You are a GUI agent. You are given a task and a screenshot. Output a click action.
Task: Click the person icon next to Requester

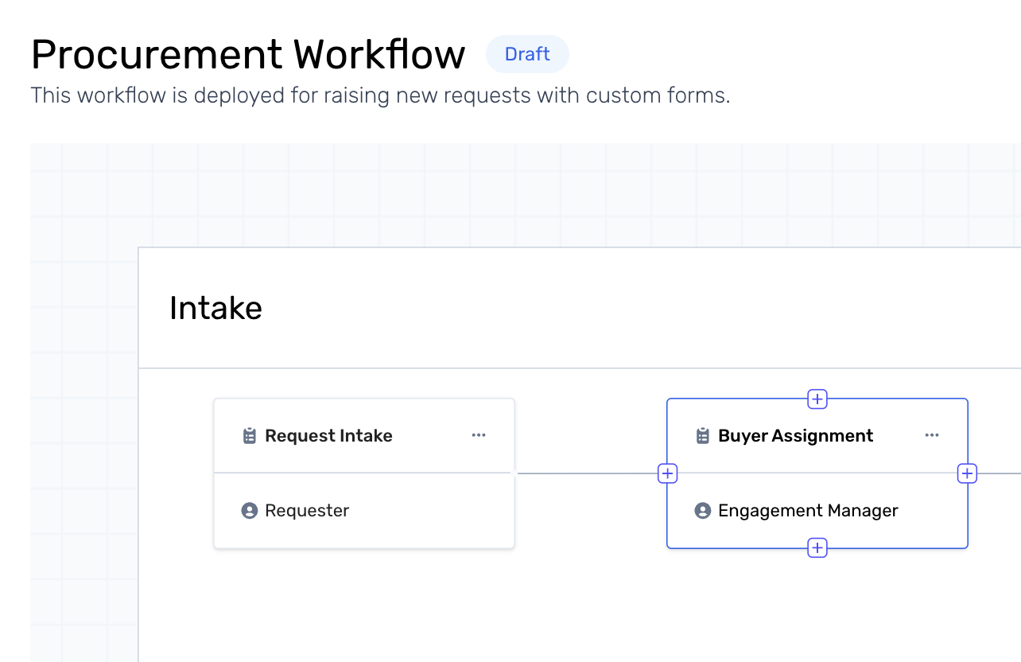(x=250, y=511)
